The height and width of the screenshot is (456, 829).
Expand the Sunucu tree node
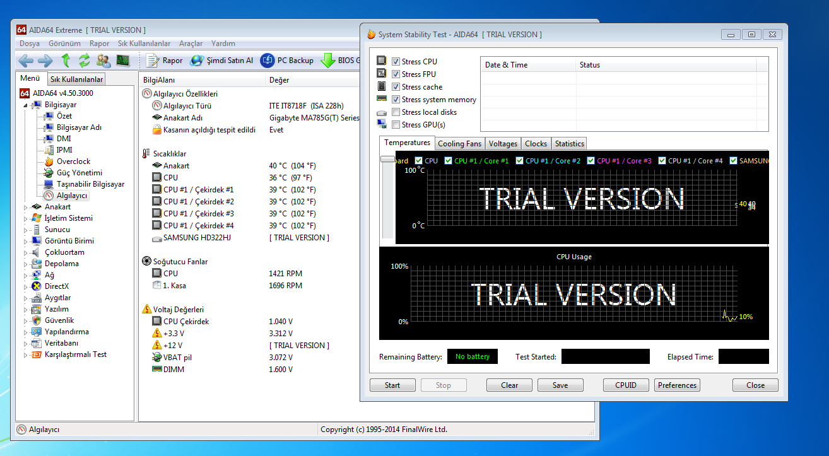pos(26,230)
